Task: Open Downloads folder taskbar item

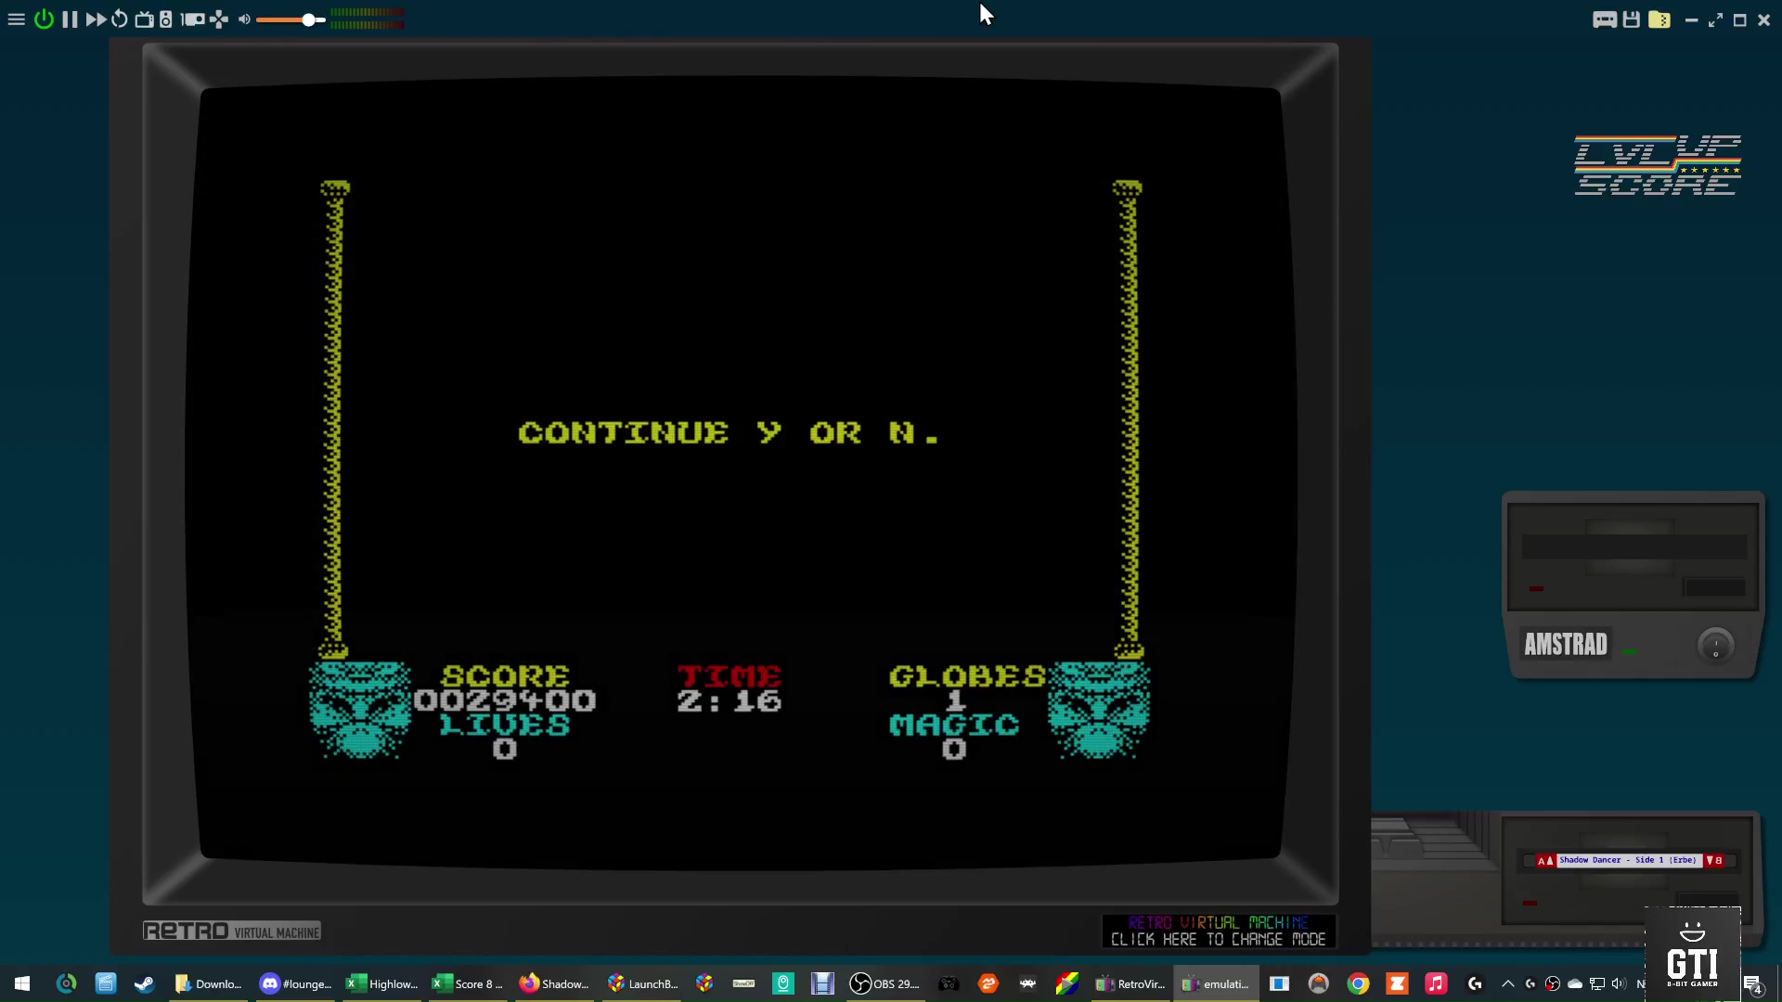Action: (208, 983)
